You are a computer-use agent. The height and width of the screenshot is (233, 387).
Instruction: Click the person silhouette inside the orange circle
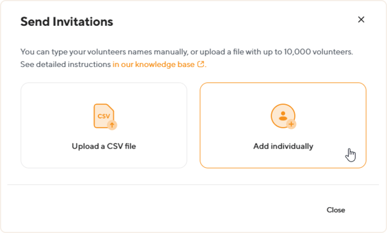pos(283,116)
